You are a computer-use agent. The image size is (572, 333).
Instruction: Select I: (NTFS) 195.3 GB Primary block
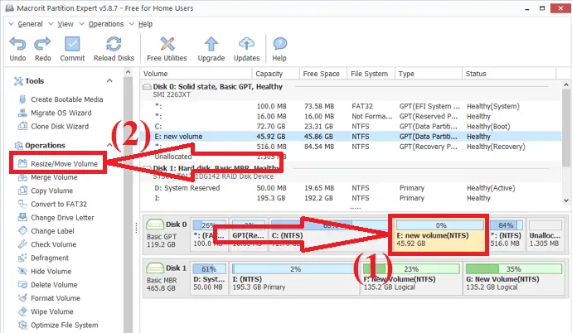pyautogui.click(x=295, y=278)
